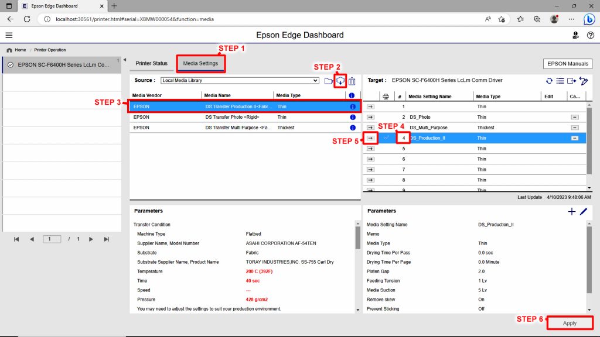Select the DS_Photo target row
This screenshot has width=600, height=337.
(475, 117)
